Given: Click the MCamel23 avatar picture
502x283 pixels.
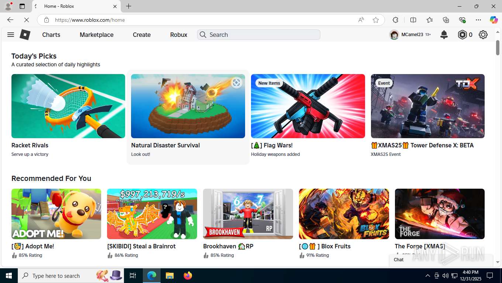Looking at the screenshot, I should 394,35.
